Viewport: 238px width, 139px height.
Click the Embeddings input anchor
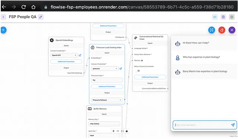[x=89, y=58]
